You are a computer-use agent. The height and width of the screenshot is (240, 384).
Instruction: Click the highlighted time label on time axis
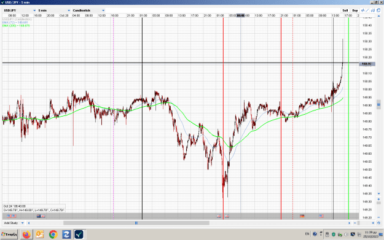coord(240,15)
